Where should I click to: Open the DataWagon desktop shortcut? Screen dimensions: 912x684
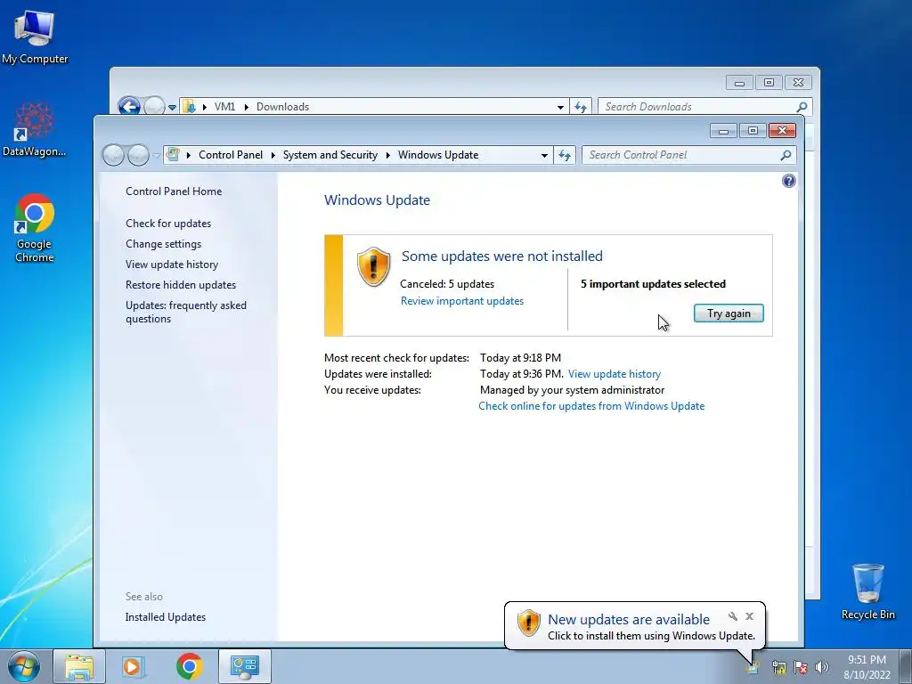click(35, 130)
